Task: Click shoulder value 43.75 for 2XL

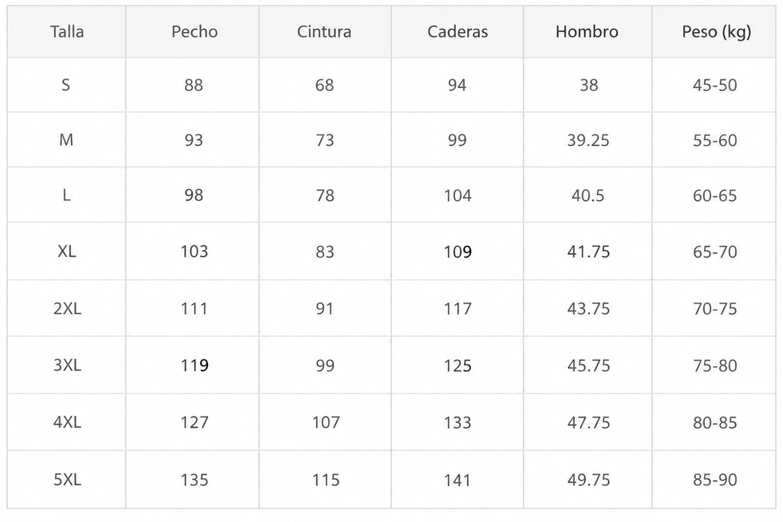Action: click(588, 309)
